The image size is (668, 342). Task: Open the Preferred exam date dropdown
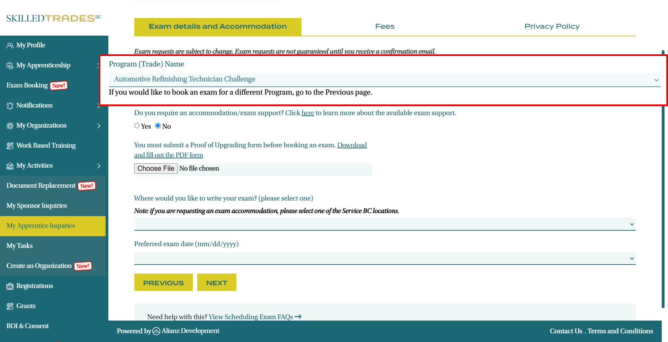385,258
